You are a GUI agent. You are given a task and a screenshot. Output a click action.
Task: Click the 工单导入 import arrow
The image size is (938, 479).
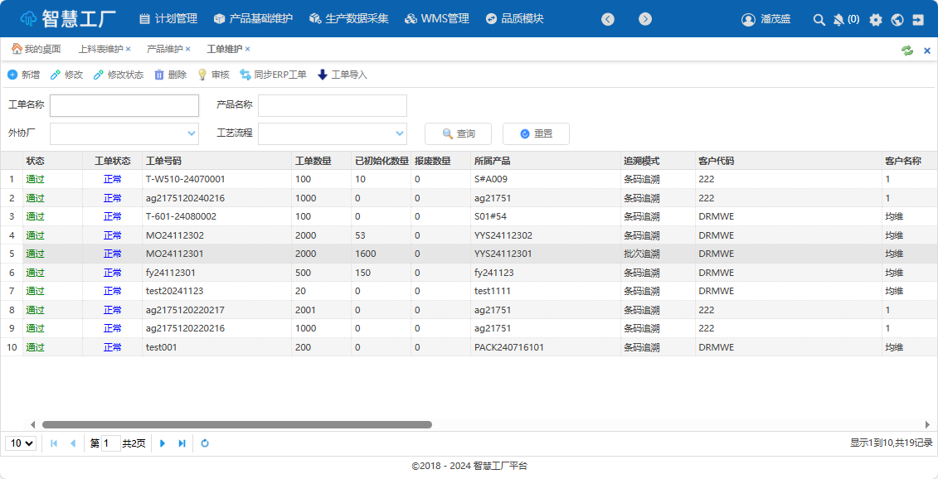[323, 75]
